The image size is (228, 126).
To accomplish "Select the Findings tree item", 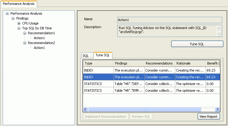I will (x=22, y=18).
